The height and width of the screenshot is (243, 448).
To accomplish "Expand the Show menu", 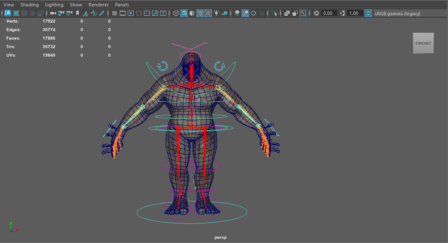I will (76, 5).
